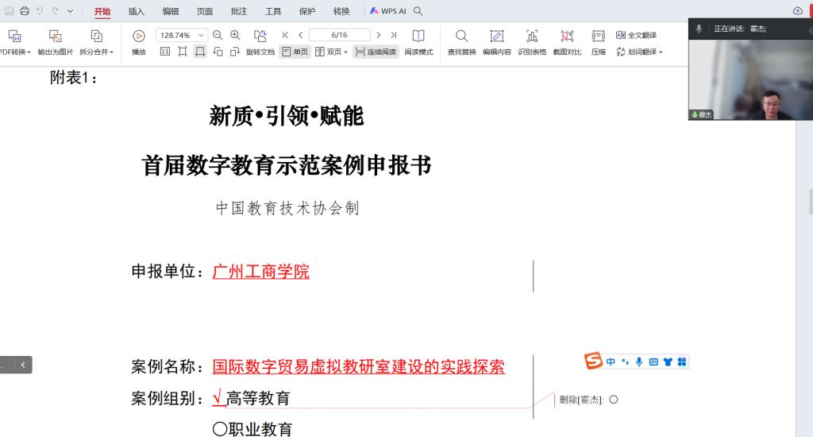Click the page number field showing 6/16
813x437 pixels.
[x=340, y=35]
